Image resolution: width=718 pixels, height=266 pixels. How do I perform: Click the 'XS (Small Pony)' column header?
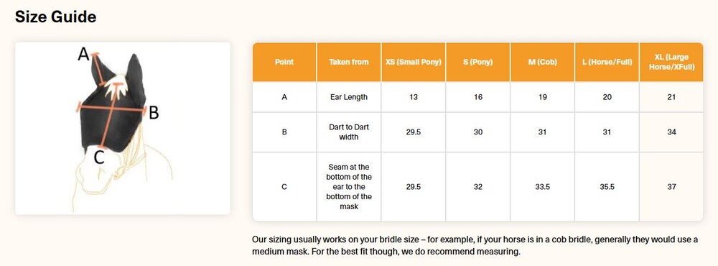[414, 62]
